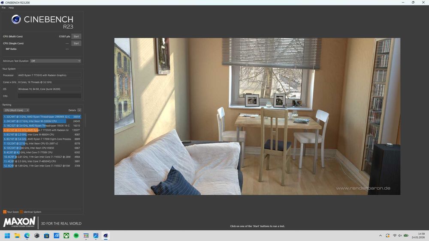Click the OS field Windows 10
This screenshot has height=241, width=429.
pos(49,89)
